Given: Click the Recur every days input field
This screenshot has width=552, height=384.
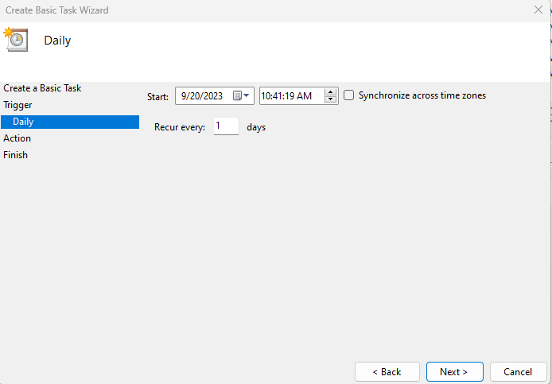Looking at the screenshot, I should 226,126.
